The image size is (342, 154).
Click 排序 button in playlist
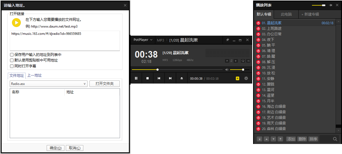pos(313,139)
